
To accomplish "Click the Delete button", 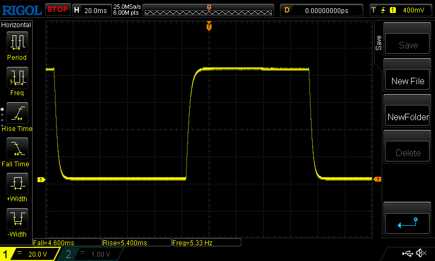I will (x=407, y=152).
